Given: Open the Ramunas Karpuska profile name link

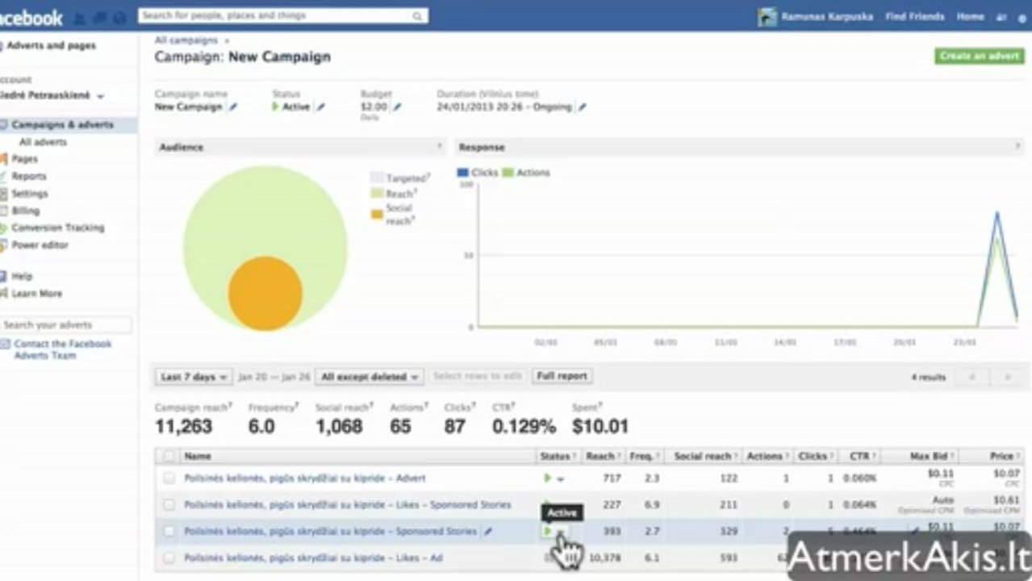Looking at the screenshot, I should point(827,17).
